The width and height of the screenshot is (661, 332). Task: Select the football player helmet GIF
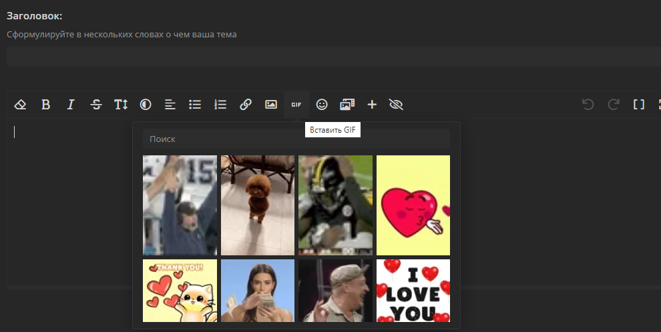click(336, 205)
